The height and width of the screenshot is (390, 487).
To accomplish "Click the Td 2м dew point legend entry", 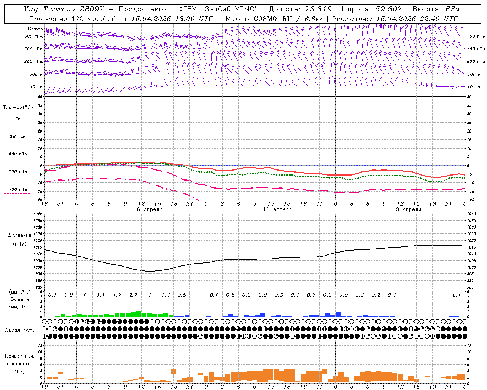I will tap(18, 136).
